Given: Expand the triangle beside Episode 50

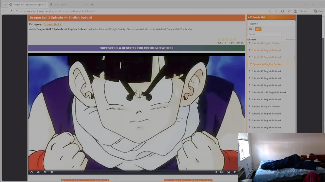Looking at the screenshot, I should (x=250, y=99).
